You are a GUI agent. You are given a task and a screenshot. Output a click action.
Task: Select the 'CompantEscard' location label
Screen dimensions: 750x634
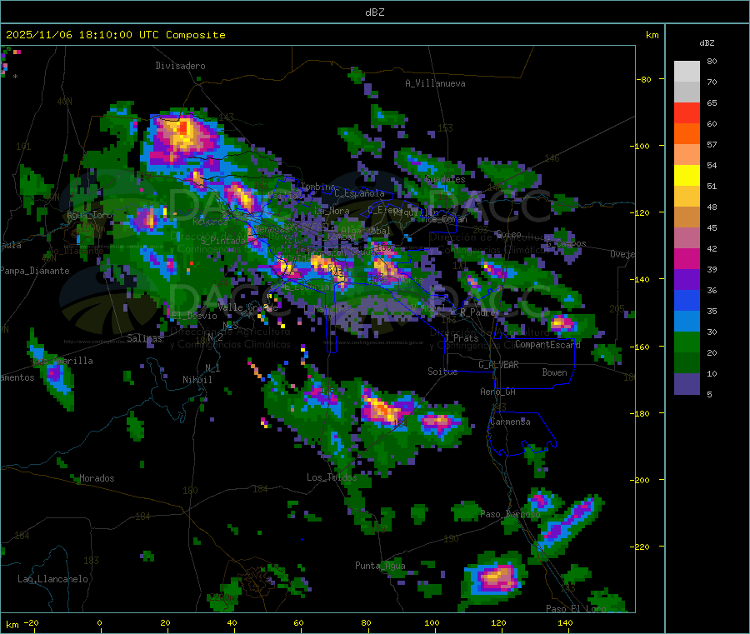[x=547, y=344]
